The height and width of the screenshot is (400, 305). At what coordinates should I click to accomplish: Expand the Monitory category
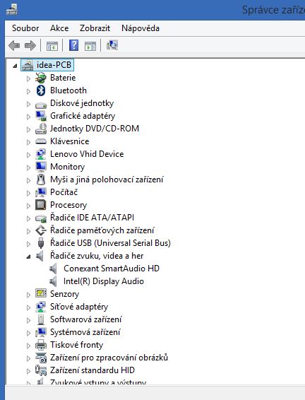click(x=28, y=167)
